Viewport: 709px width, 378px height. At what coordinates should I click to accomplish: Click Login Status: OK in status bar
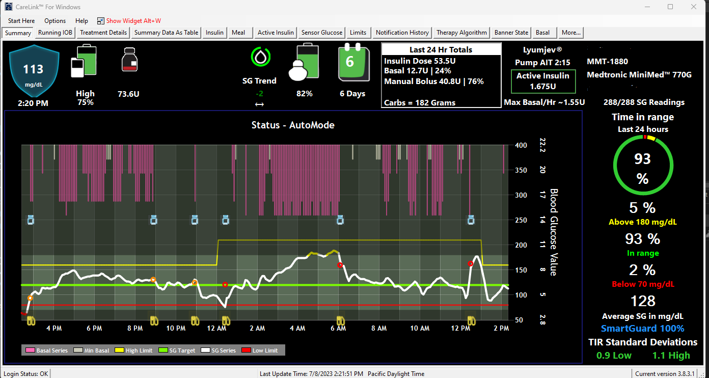[25, 373]
